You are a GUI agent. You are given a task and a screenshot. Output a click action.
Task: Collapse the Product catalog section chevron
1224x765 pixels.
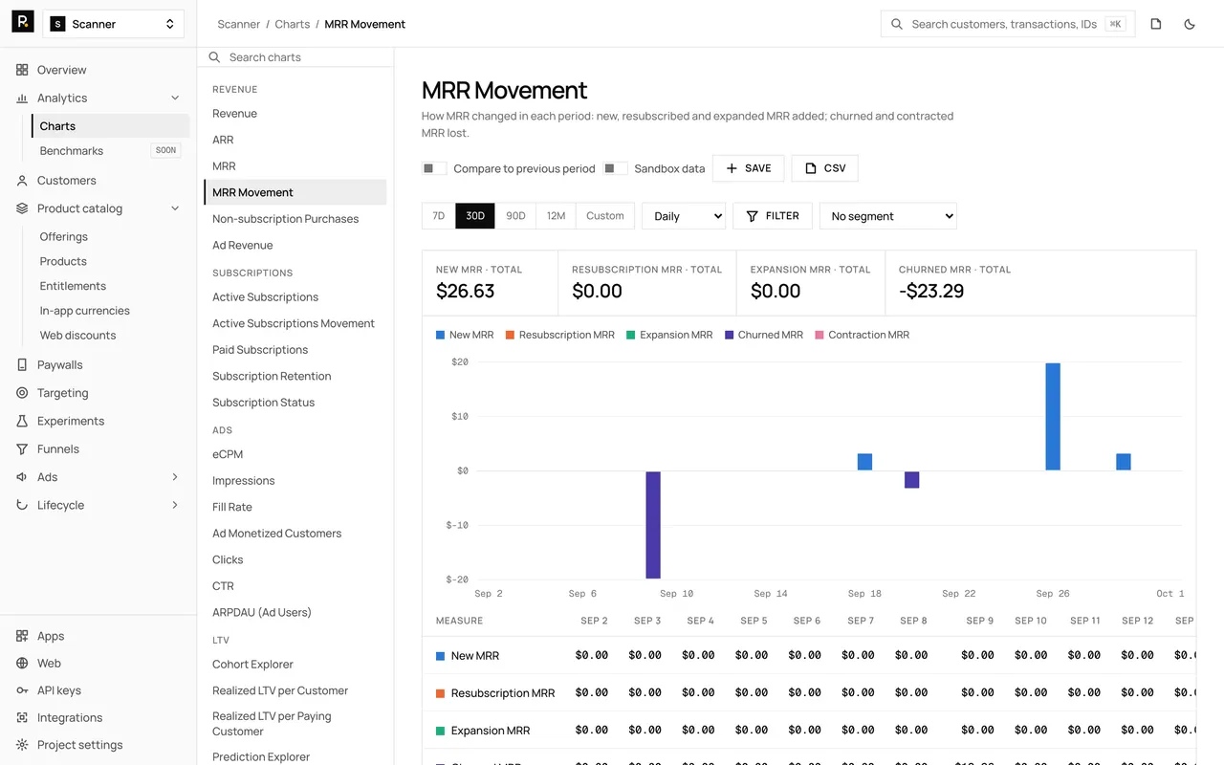point(175,208)
